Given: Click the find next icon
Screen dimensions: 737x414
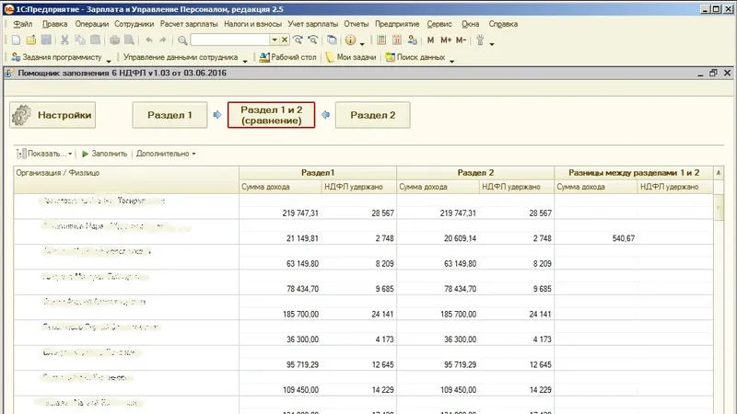Looking at the screenshot, I should 298,40.
